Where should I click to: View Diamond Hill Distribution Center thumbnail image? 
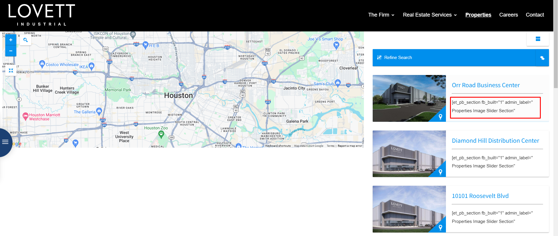click(409, 154)
